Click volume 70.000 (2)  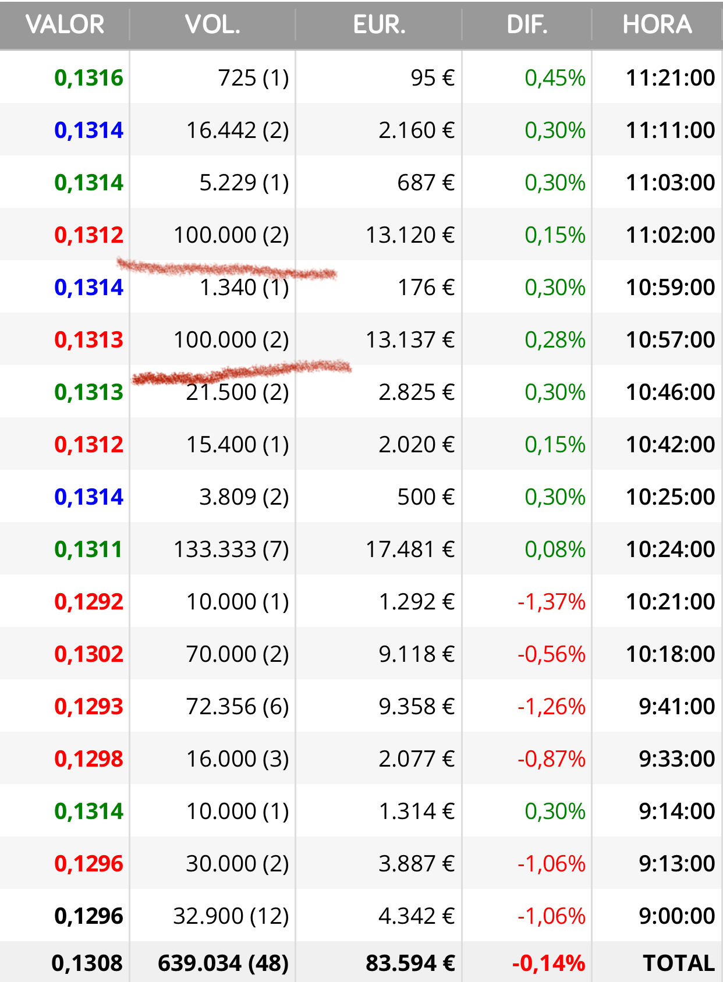(238, 654)
